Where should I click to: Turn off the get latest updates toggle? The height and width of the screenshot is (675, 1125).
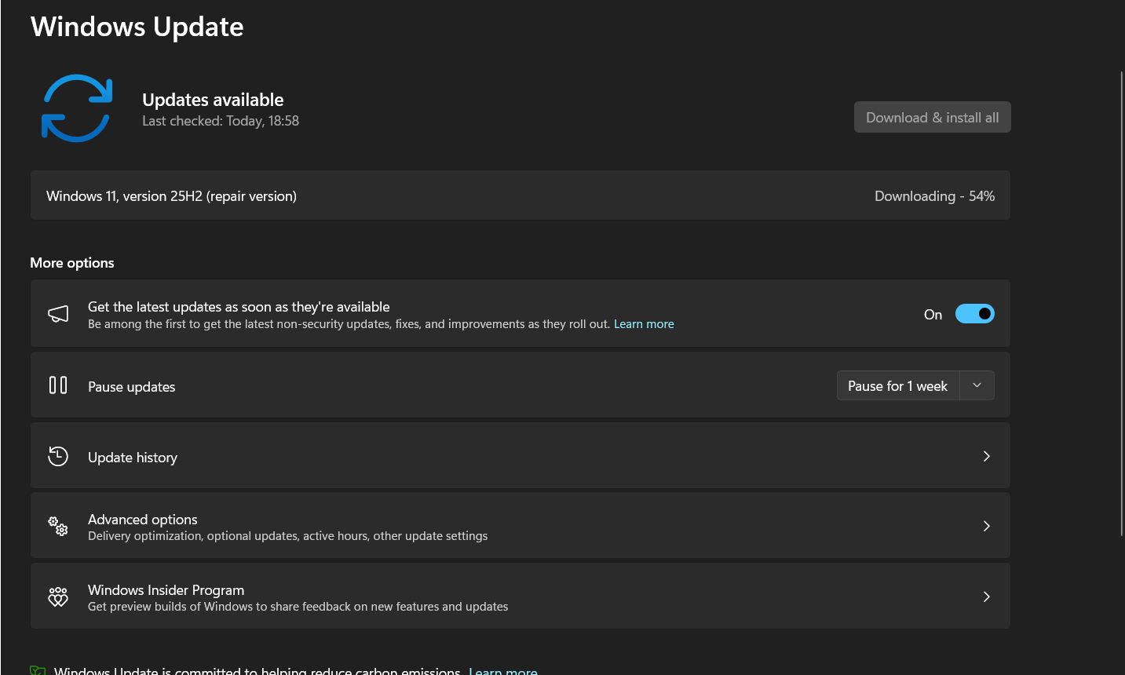975,314
